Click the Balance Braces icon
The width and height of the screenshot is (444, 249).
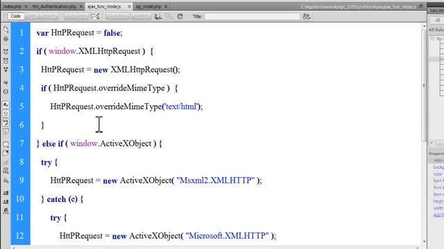tap(6, 91)
